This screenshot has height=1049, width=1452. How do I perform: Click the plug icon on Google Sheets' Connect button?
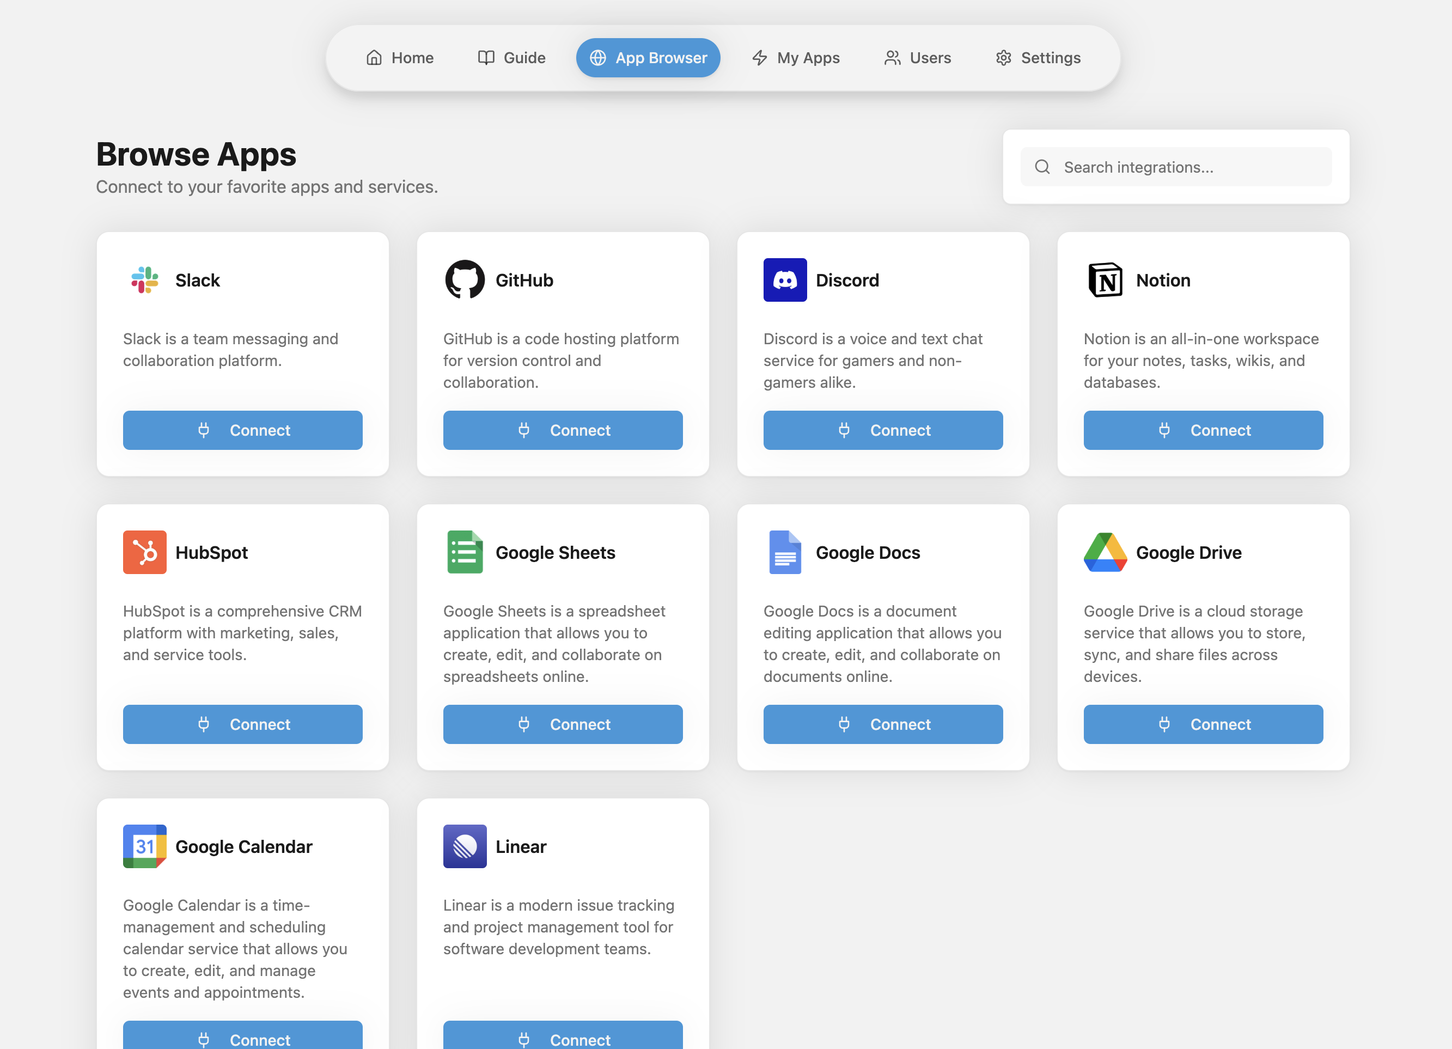click(x=524, y=724)
